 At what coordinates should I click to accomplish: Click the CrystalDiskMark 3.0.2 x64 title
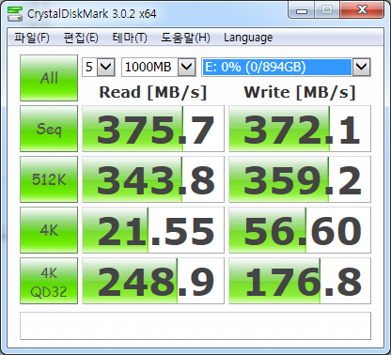91,14
